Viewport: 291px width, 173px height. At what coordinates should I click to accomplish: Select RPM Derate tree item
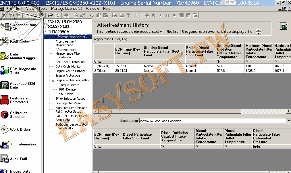coord(68,89)
